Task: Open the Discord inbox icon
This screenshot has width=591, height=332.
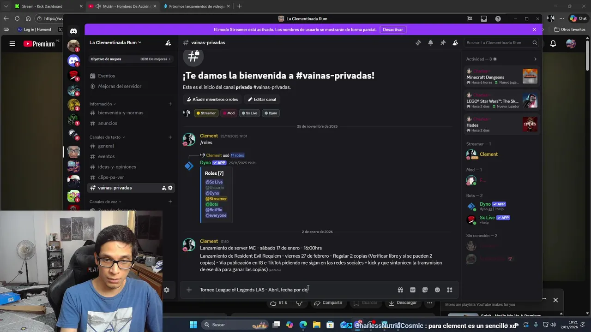Action: pos(484,19)
